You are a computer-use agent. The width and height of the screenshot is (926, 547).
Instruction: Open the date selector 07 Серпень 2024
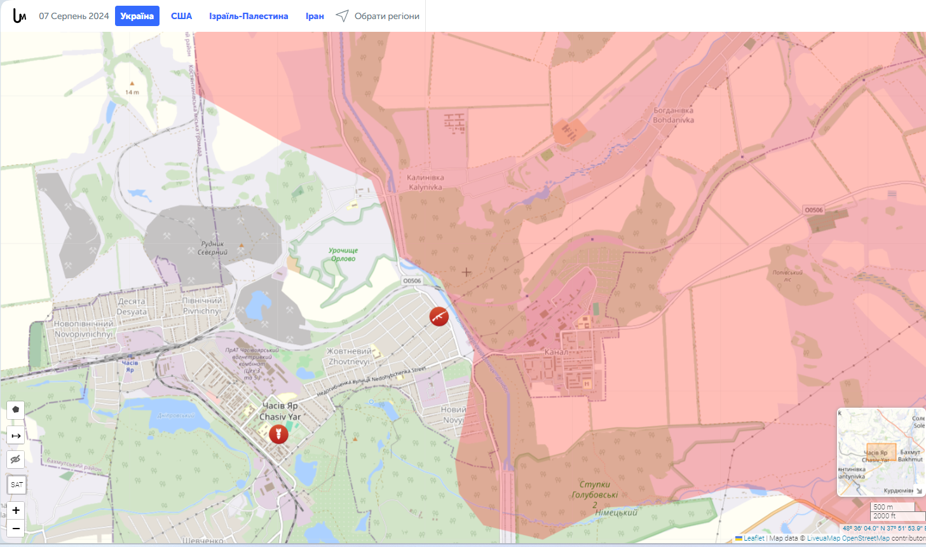pos(74,16)
